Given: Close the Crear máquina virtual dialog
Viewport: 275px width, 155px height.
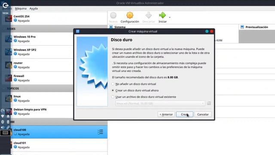Looking at the screenshot, I should click(212, 31).
